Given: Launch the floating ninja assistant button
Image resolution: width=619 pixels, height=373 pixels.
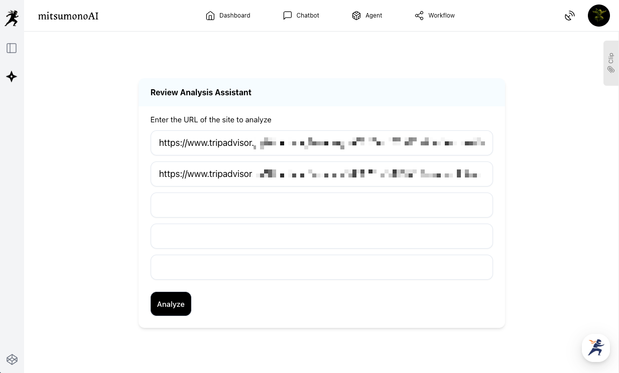Looking at the screenshot, I should point(596,347).
